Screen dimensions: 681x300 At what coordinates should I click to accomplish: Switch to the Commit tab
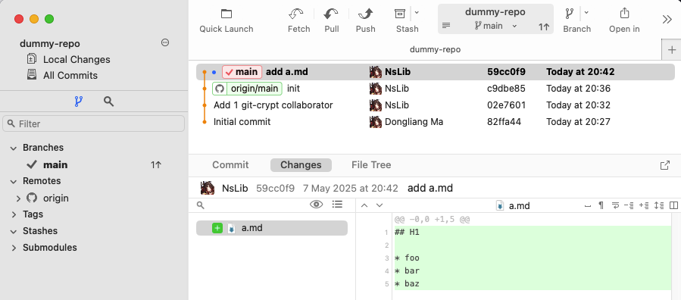230,165
